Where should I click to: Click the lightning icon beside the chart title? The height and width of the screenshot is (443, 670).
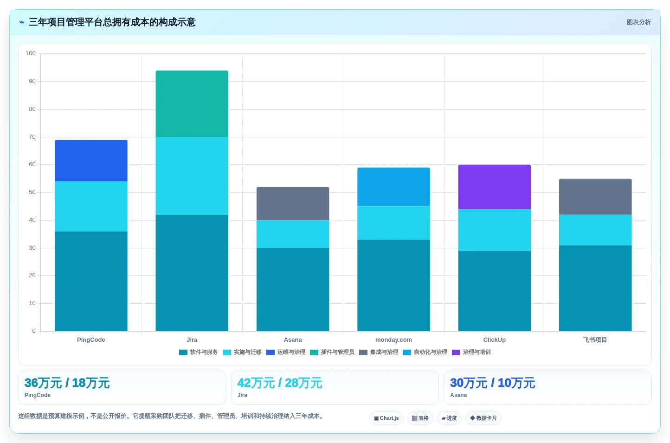point(21,22)
